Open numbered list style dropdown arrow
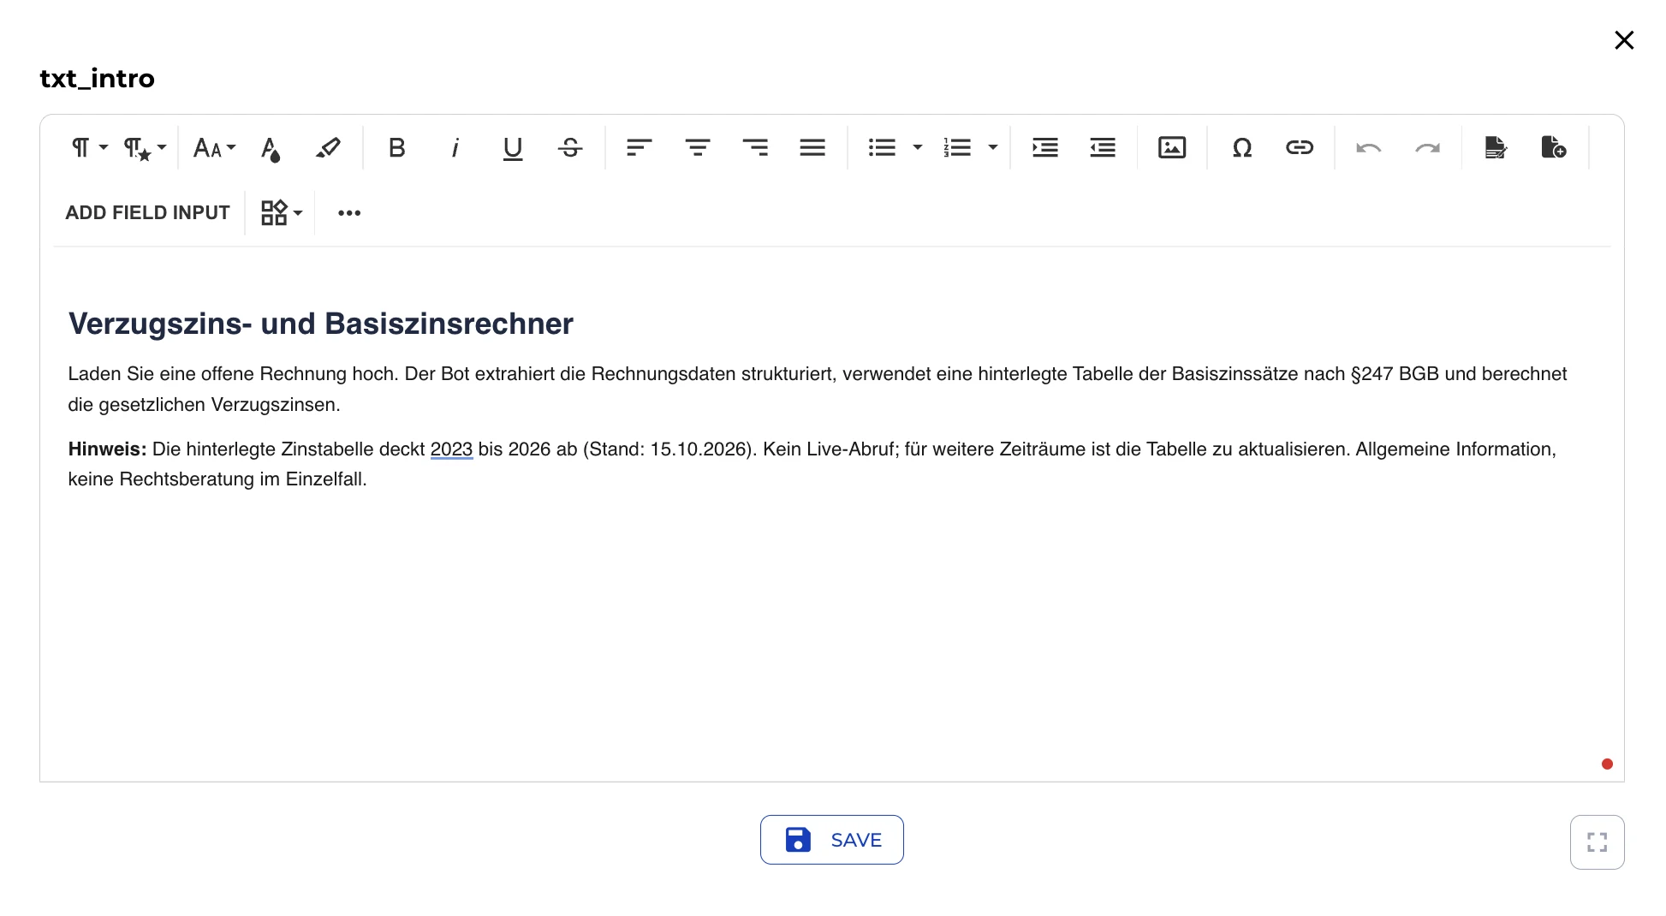The width and height of the screenshot is (1666, 916). [993, 148]
